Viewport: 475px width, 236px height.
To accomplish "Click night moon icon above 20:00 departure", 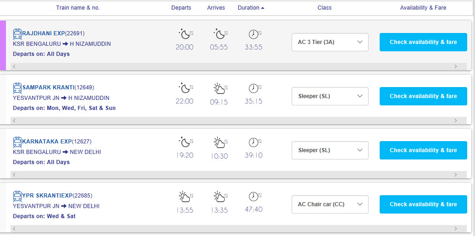I will (184, 34).
